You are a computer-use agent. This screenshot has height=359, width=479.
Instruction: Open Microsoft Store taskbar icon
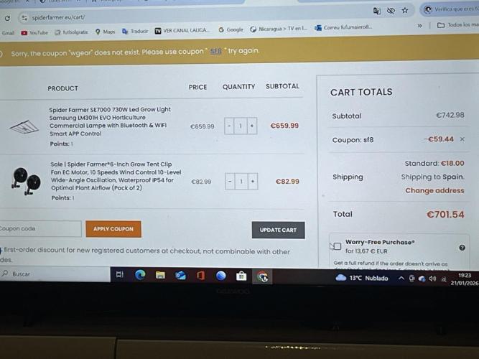[241, 276]
